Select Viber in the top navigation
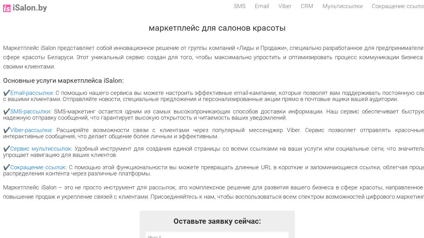 (285, 6)
